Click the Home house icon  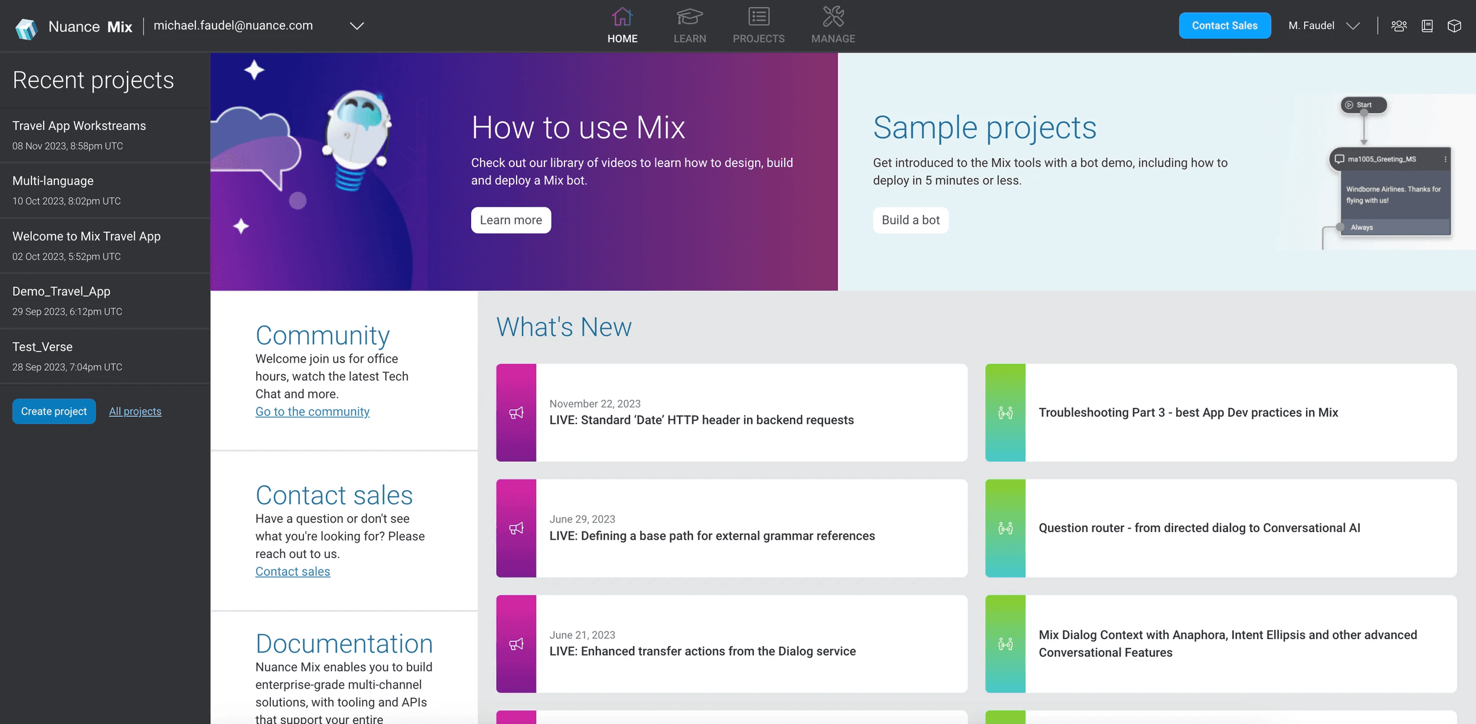[x=622, y=17]
